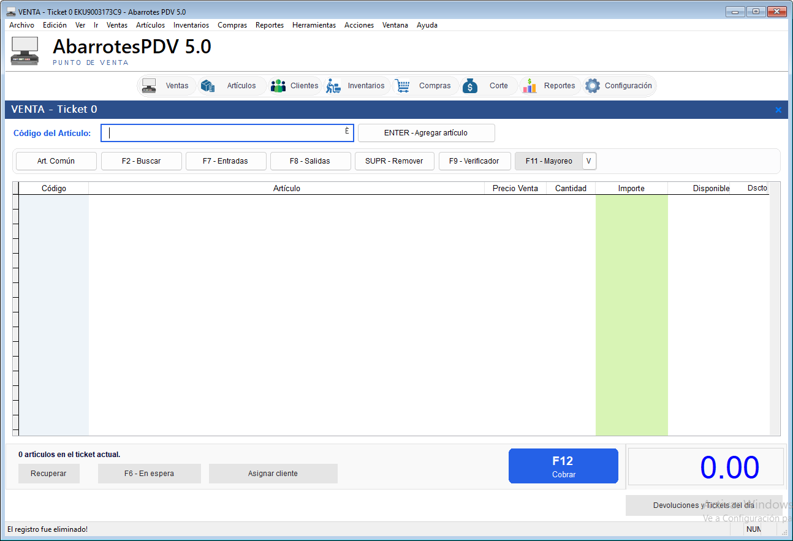Click the AbarrotesPDV cash register logo
Screen dimensions: 793x541
point(25,51)
